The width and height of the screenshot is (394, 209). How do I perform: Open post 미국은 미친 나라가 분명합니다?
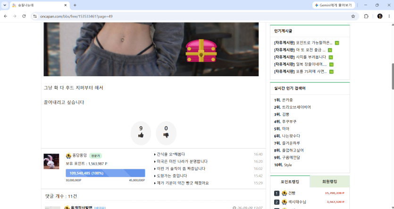pos(182,161)
